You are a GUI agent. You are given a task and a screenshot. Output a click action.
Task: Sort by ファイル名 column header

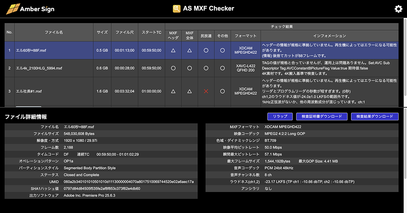point(54,32)
